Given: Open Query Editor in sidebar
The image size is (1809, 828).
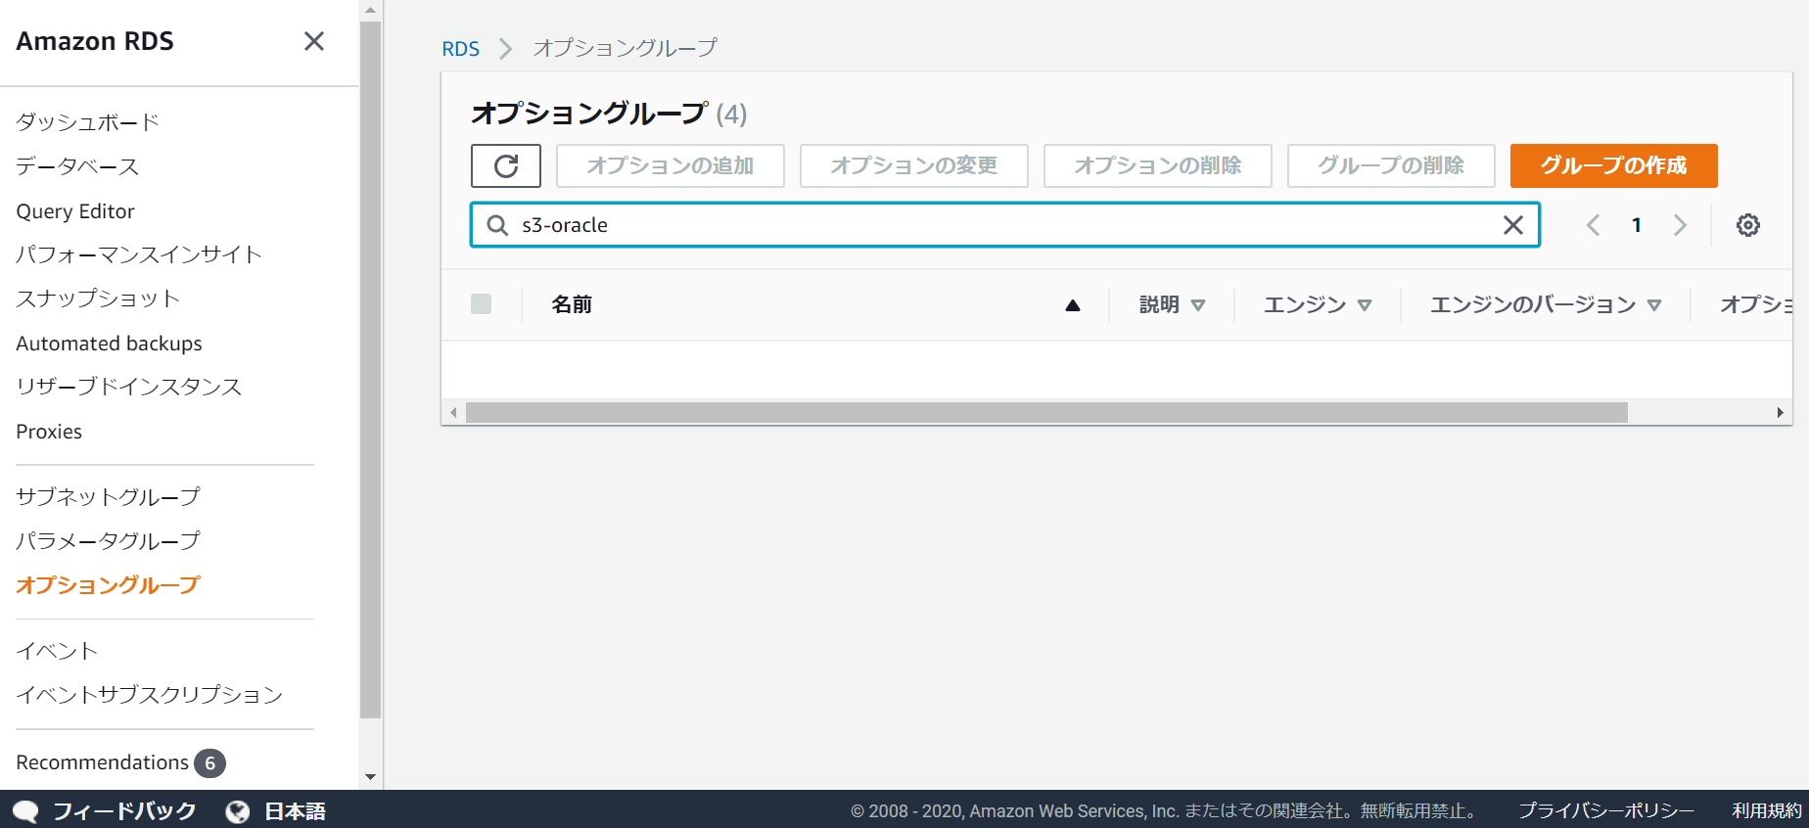Looking at the screenshot, I should click(75, 211).
